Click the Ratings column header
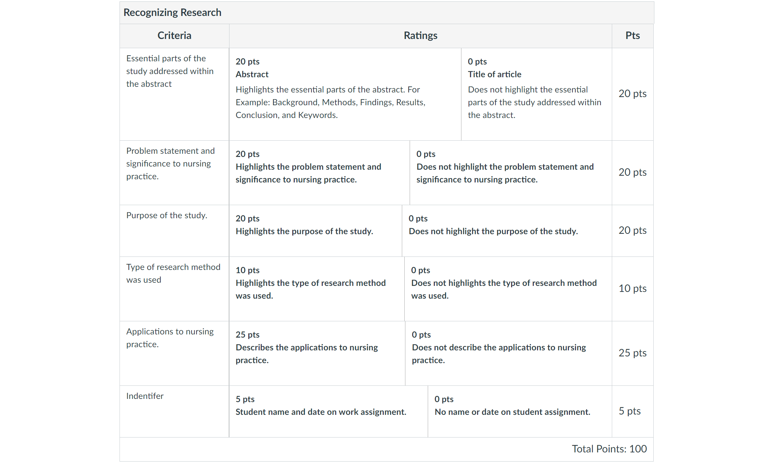Image resolution: width=781 pixels, height=474 pixels. [420, 35]
